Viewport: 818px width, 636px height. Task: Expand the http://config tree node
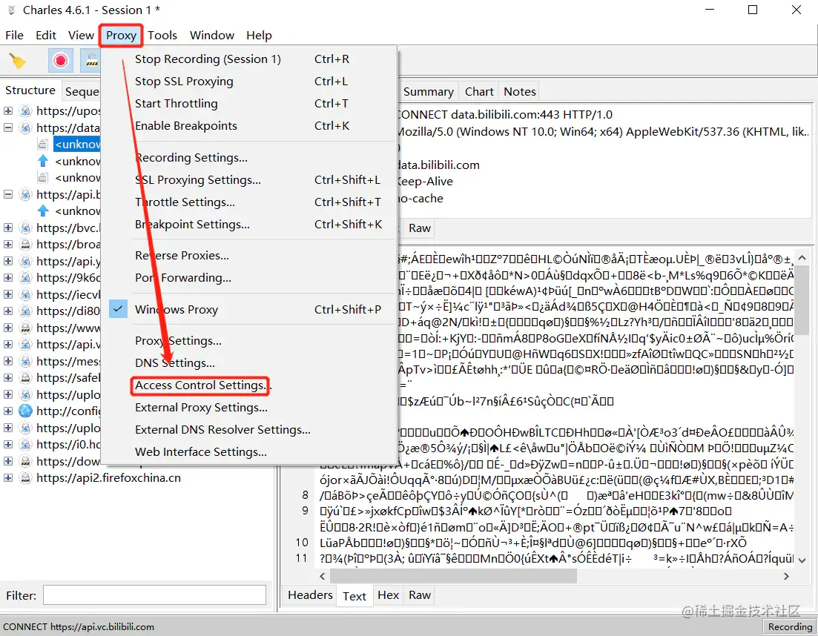pos(8,411)
